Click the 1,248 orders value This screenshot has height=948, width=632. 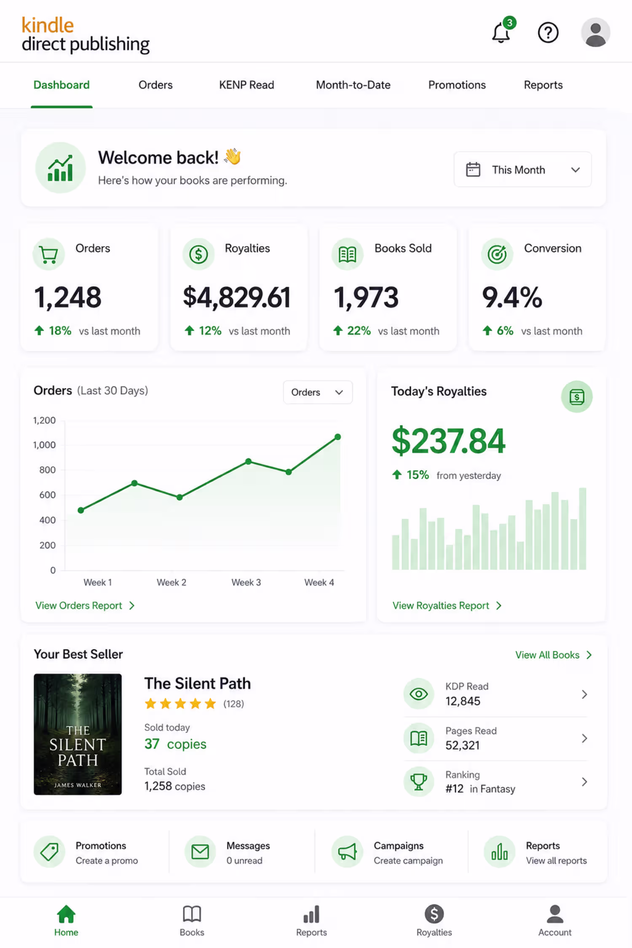point(67,297)
